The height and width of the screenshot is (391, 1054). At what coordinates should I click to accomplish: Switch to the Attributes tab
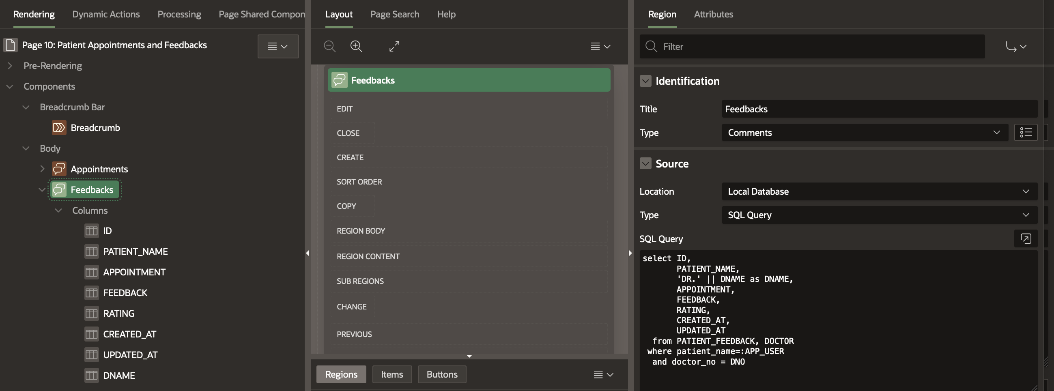pos(714,14)
